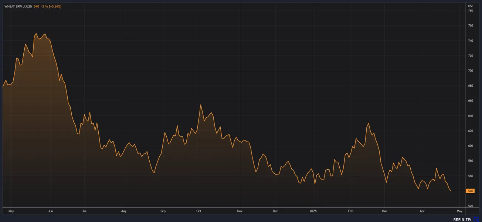Select the Feb marker on time axis
Viewport: 482px width, 222px height.
[351, 211]
